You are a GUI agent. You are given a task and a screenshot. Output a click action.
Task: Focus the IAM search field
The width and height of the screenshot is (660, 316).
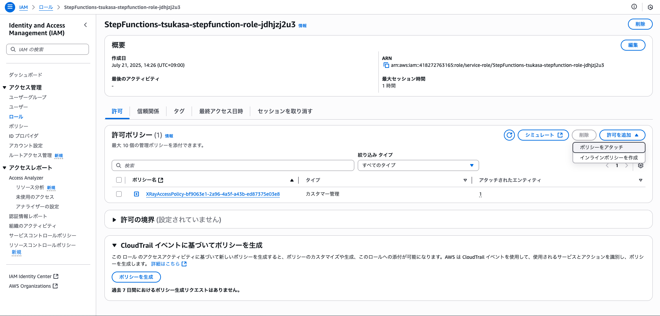coord(48,49)
